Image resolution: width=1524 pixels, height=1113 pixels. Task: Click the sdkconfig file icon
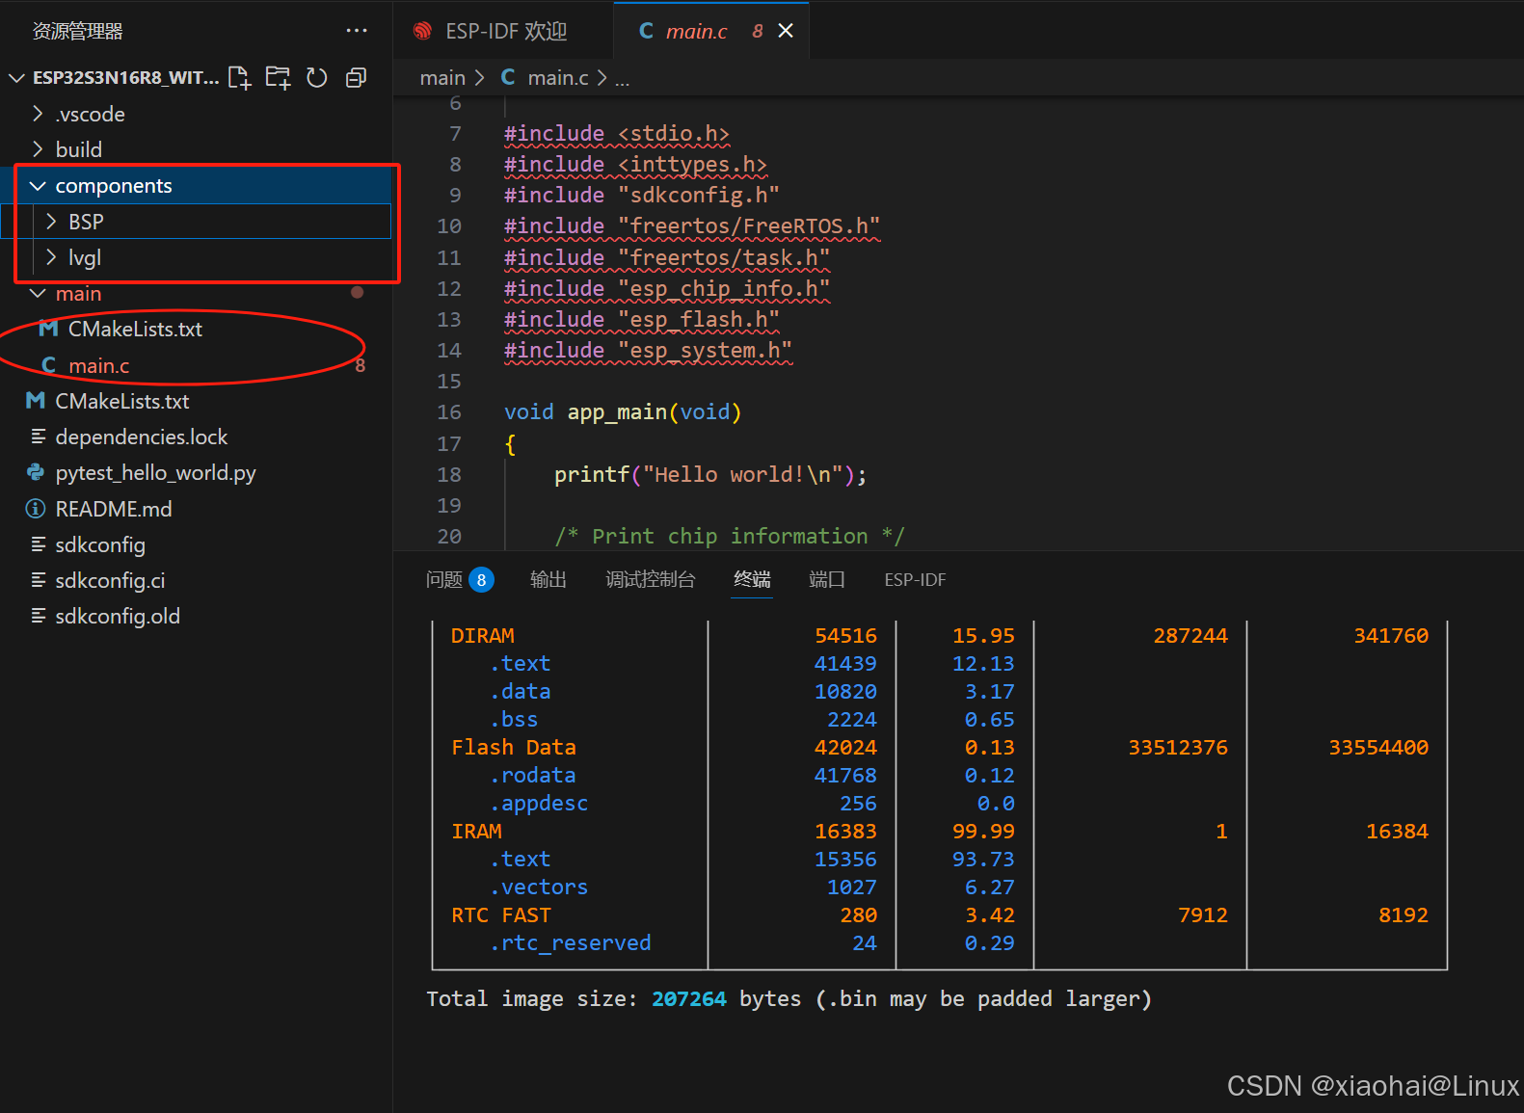(x=39, y=544)
